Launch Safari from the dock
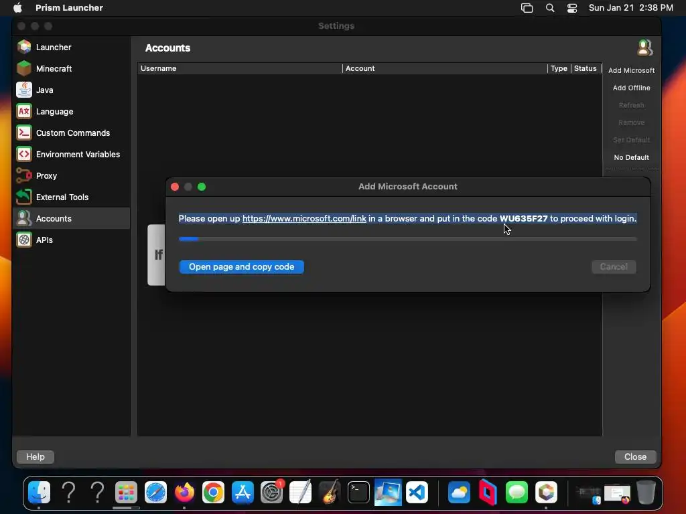The width and height of the screenshot is (686, 514). pos(155,493)
